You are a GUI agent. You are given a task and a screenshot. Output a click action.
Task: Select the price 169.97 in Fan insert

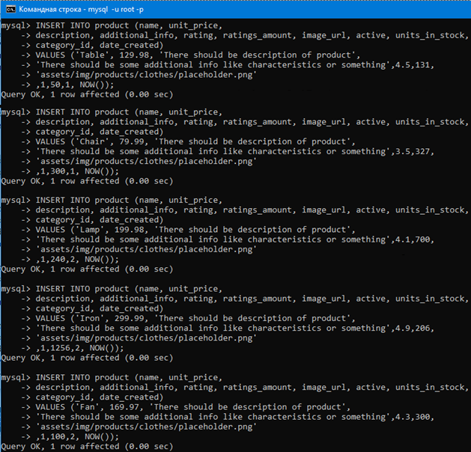pos(124,407)
